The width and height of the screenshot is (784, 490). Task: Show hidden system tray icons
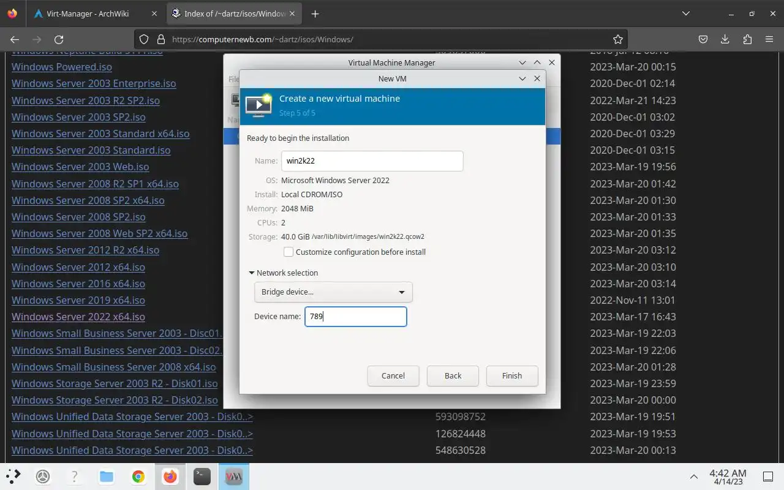pyautogui.click(x=693, y=477)
